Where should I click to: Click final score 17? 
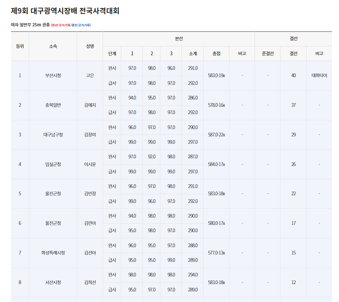click(x=293, y=223)
